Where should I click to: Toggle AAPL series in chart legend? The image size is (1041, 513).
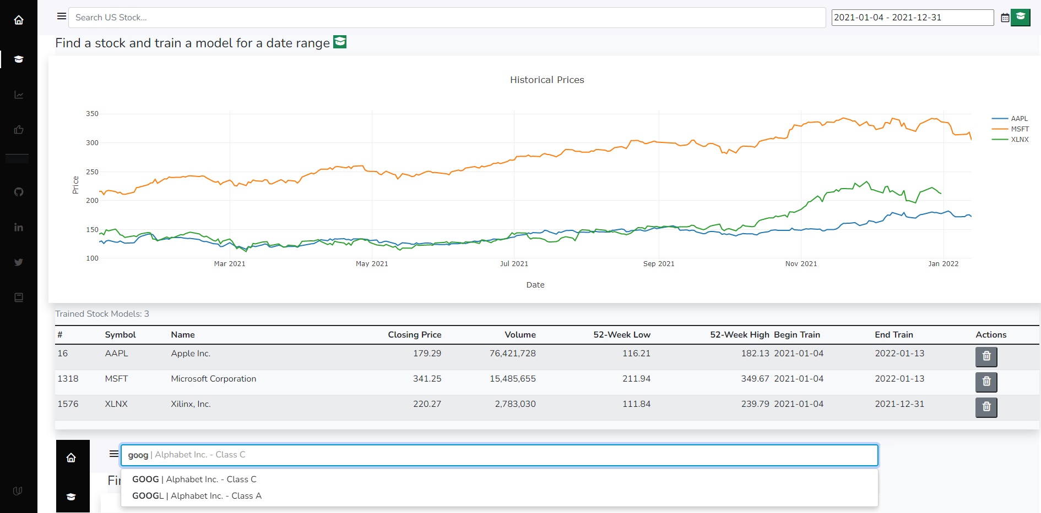pyautogui.click(x=1010, y=119)
